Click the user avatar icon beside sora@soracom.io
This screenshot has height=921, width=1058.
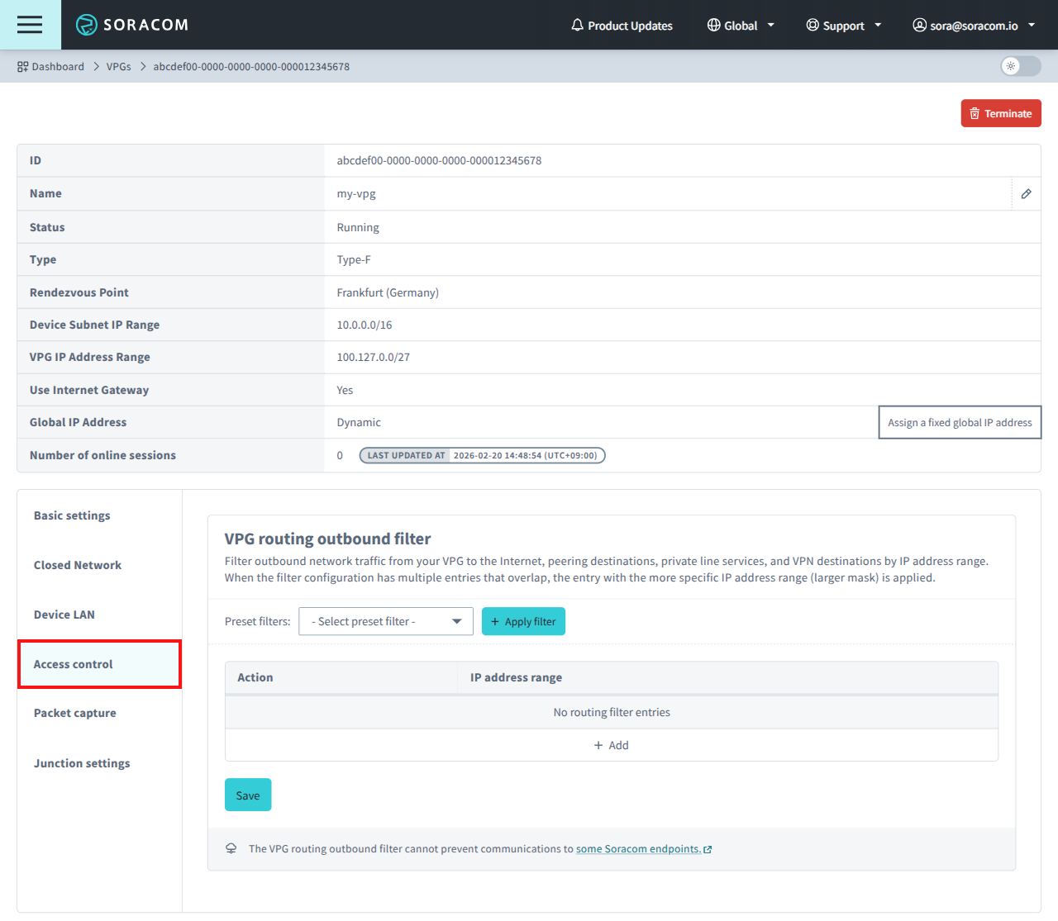[x=919, y=25]
